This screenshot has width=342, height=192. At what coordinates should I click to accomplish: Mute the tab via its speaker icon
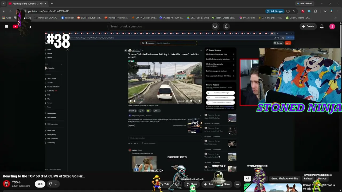(x=41, y=3)
